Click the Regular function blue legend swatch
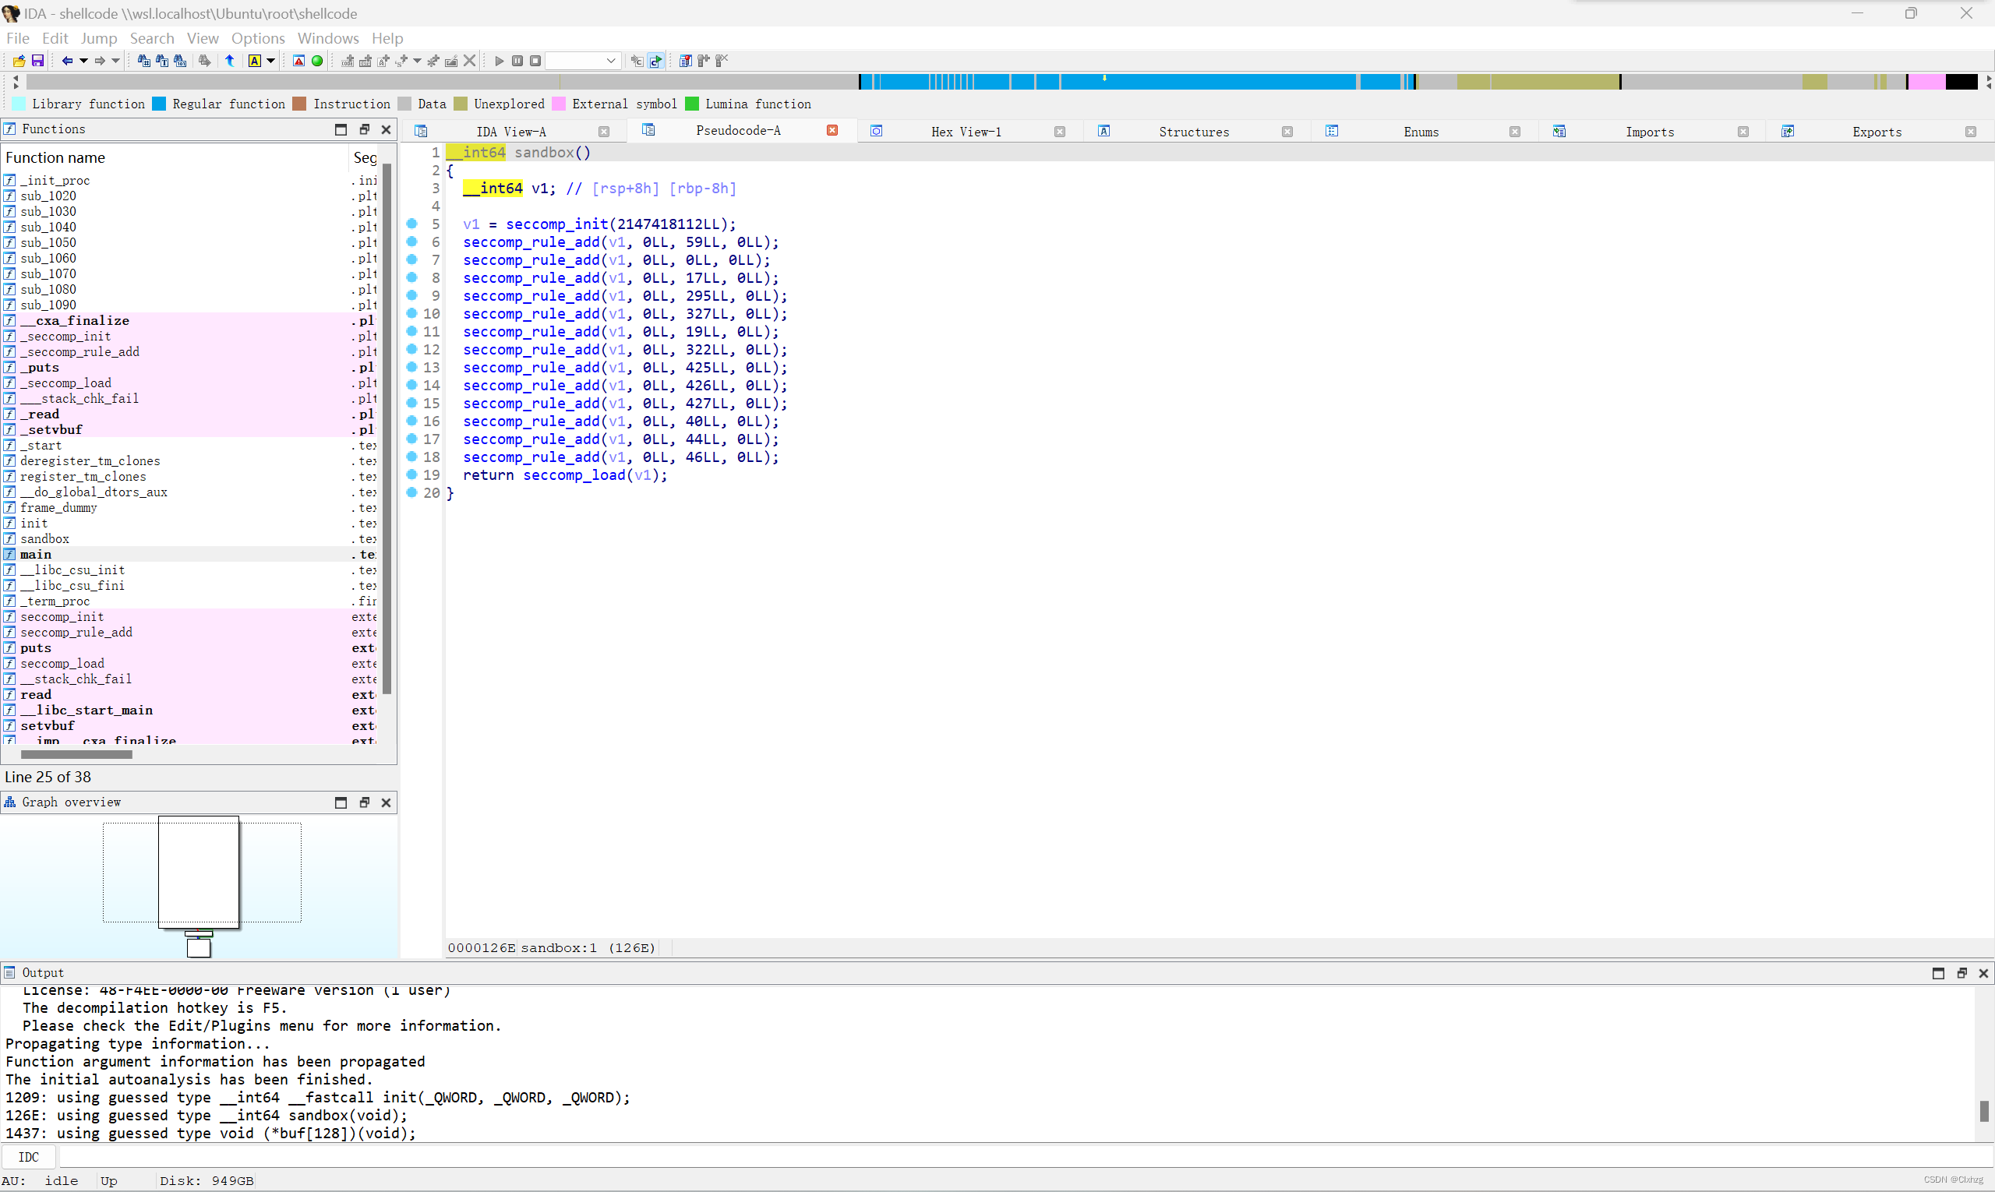This screenshot has width=1995, height=1192. coord(159,104)
